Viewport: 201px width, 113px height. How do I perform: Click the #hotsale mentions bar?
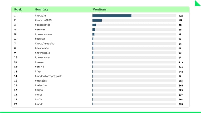[134, 16]
